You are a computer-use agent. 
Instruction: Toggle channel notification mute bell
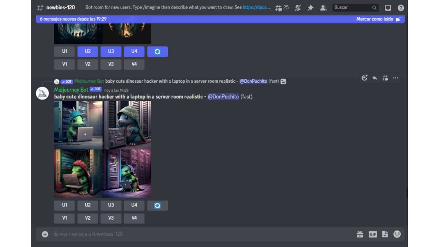tap(298, 8)
